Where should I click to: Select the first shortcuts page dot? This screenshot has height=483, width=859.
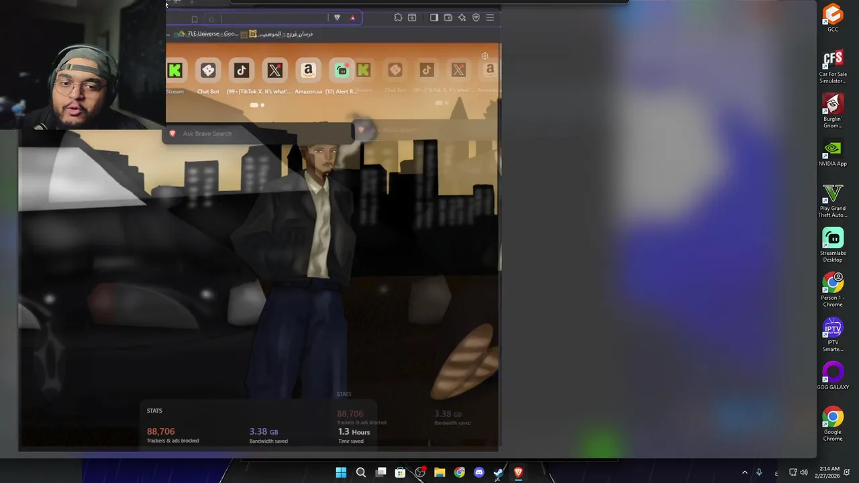[x=254, y=105]
